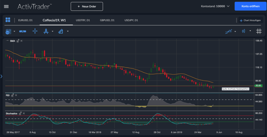The image size is (267, 137).
Task: Click the 24 Mar date label
Action: 198,132
